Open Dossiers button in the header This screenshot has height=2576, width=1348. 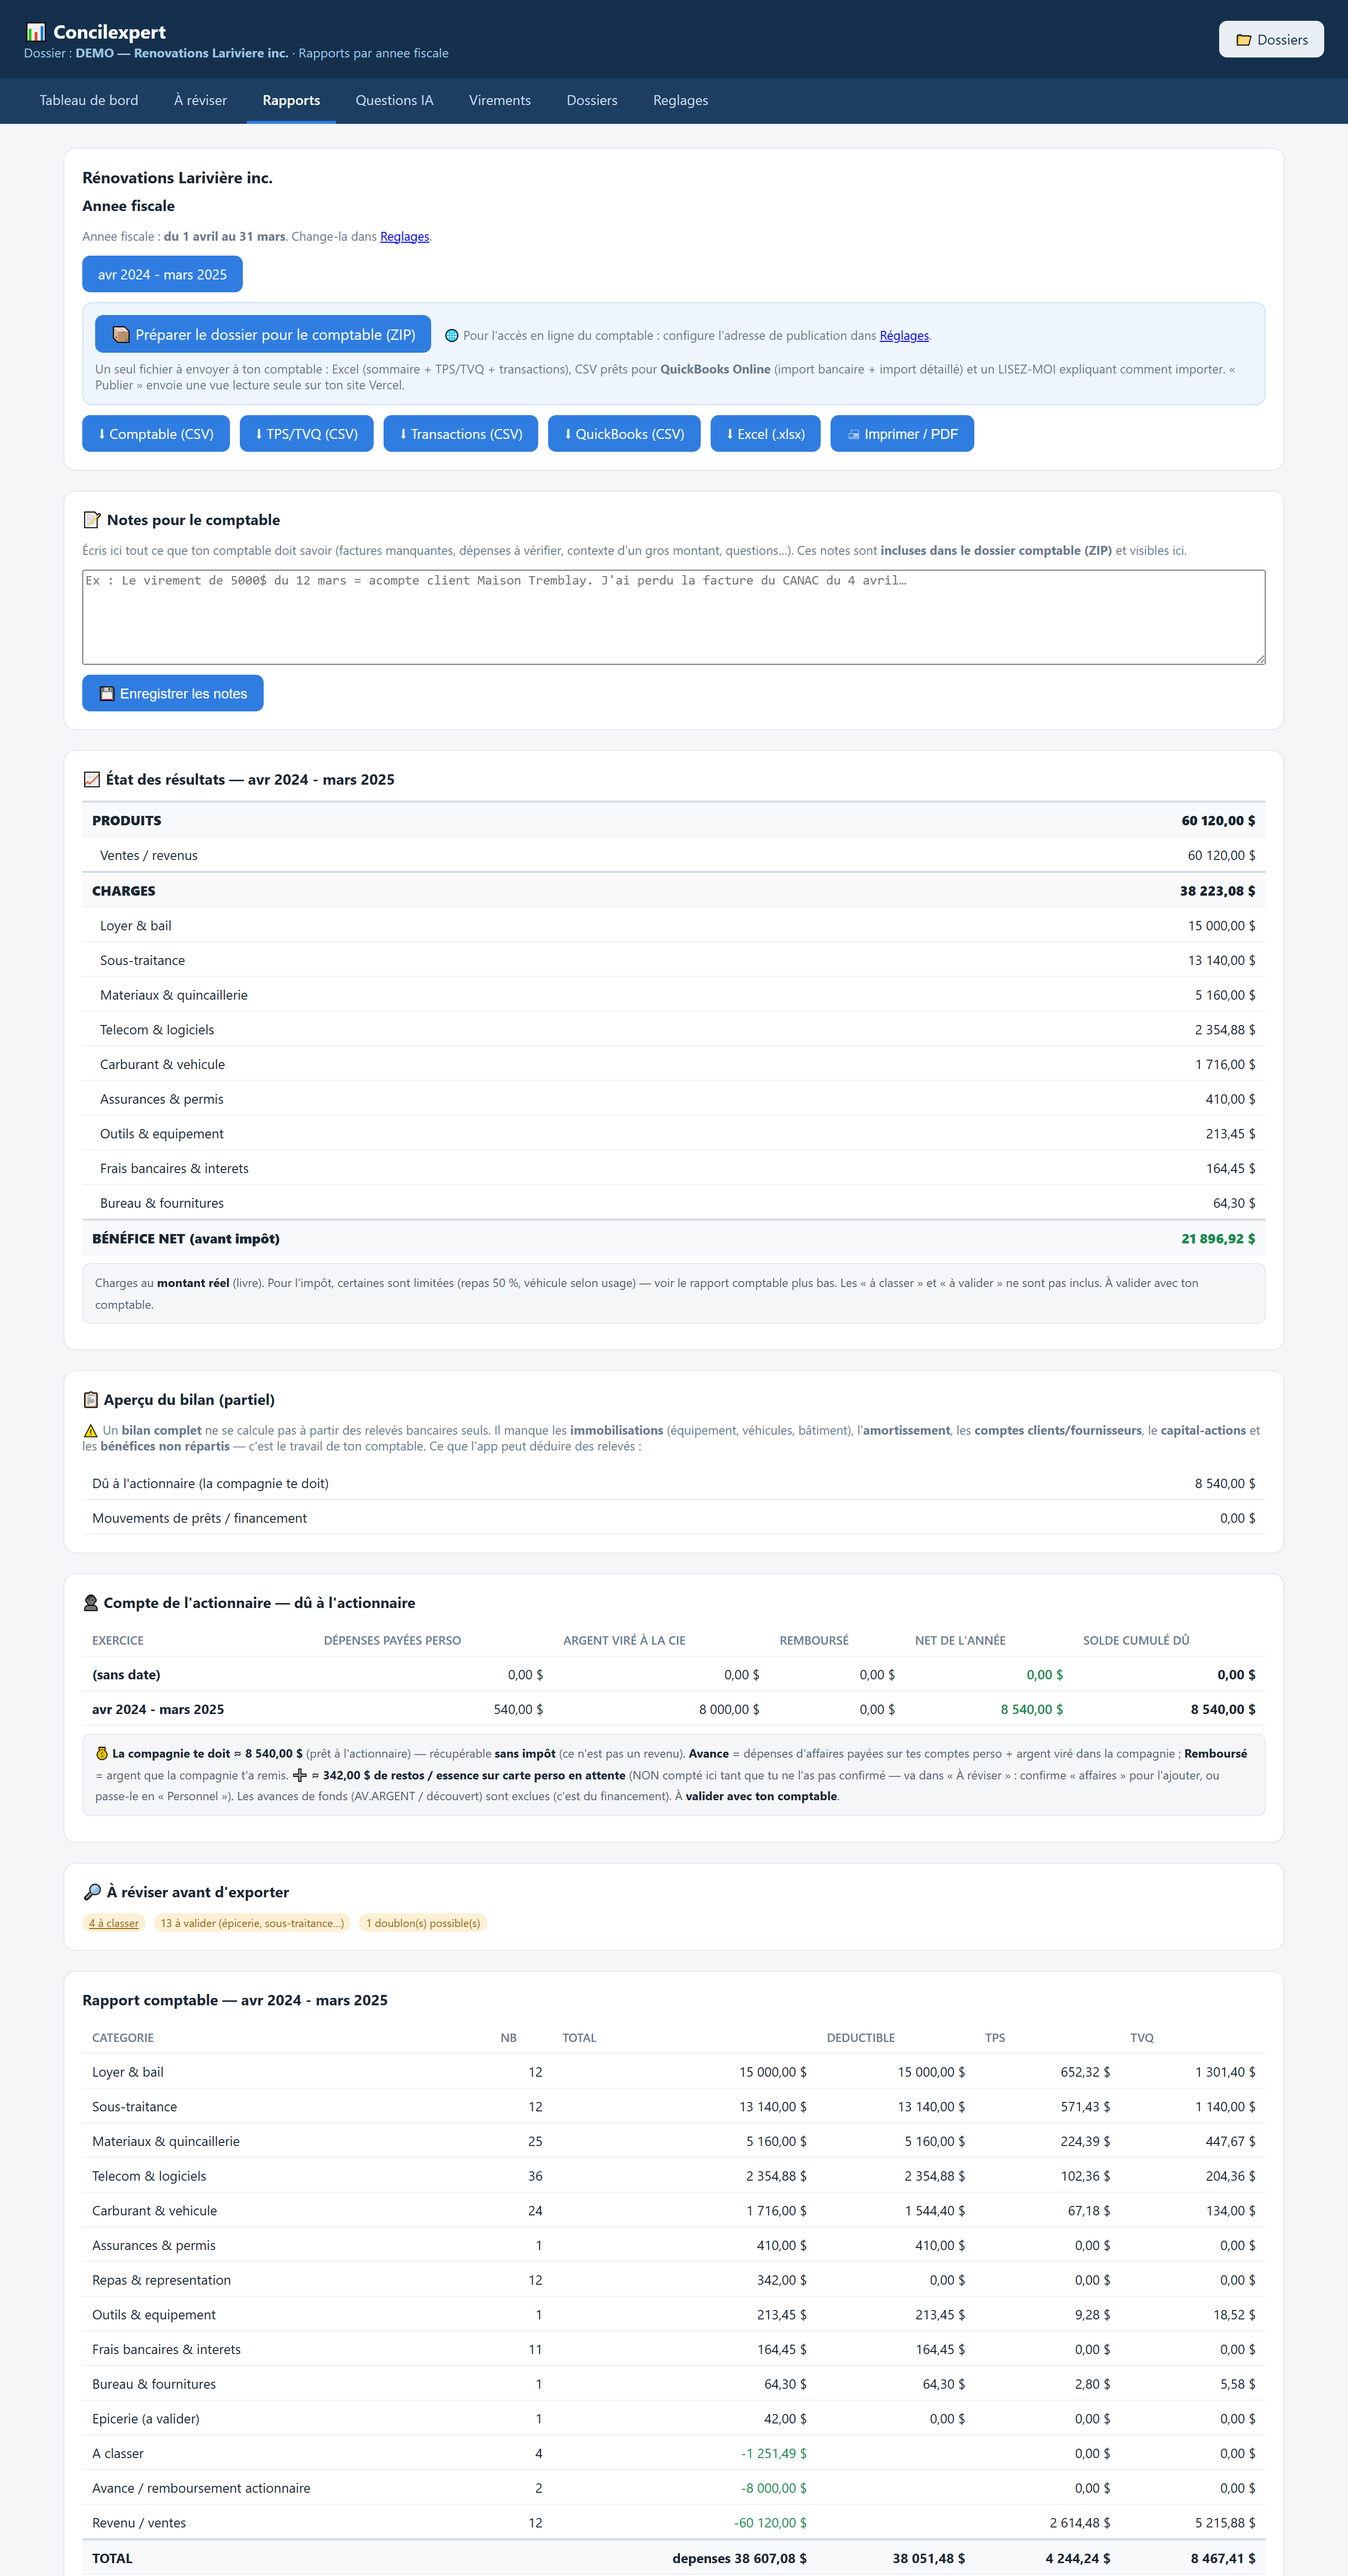coord(1271,40)
